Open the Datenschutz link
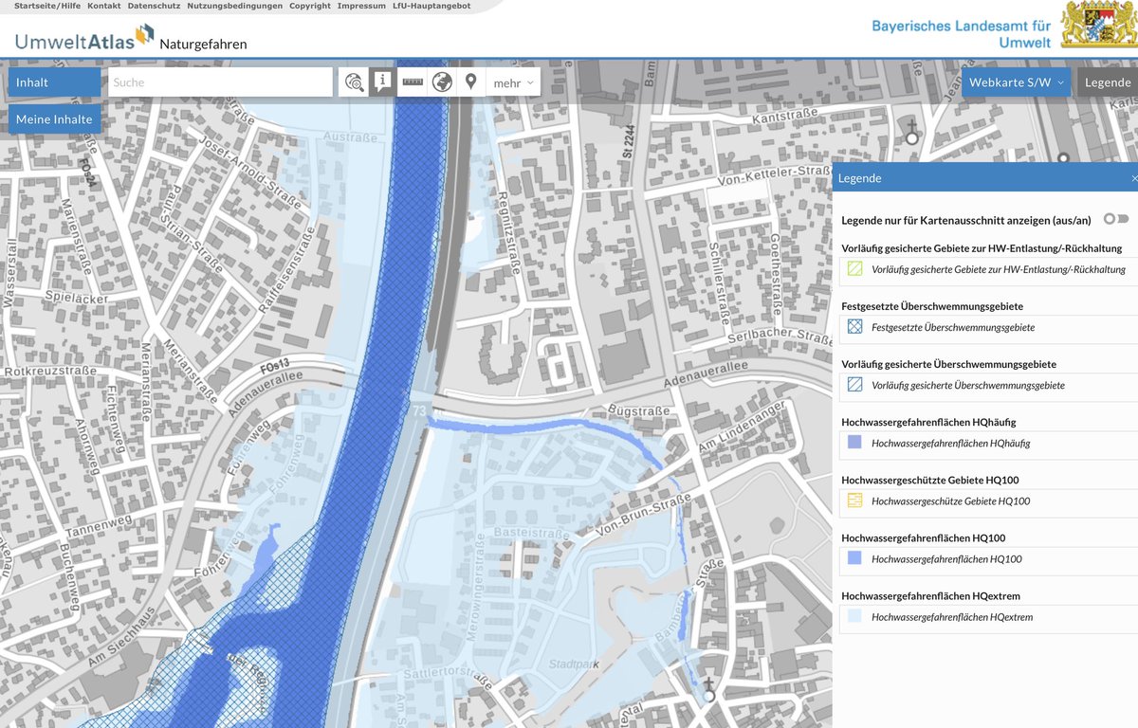1138x728 pixels. pyautogui.click(x=154, y=6)
